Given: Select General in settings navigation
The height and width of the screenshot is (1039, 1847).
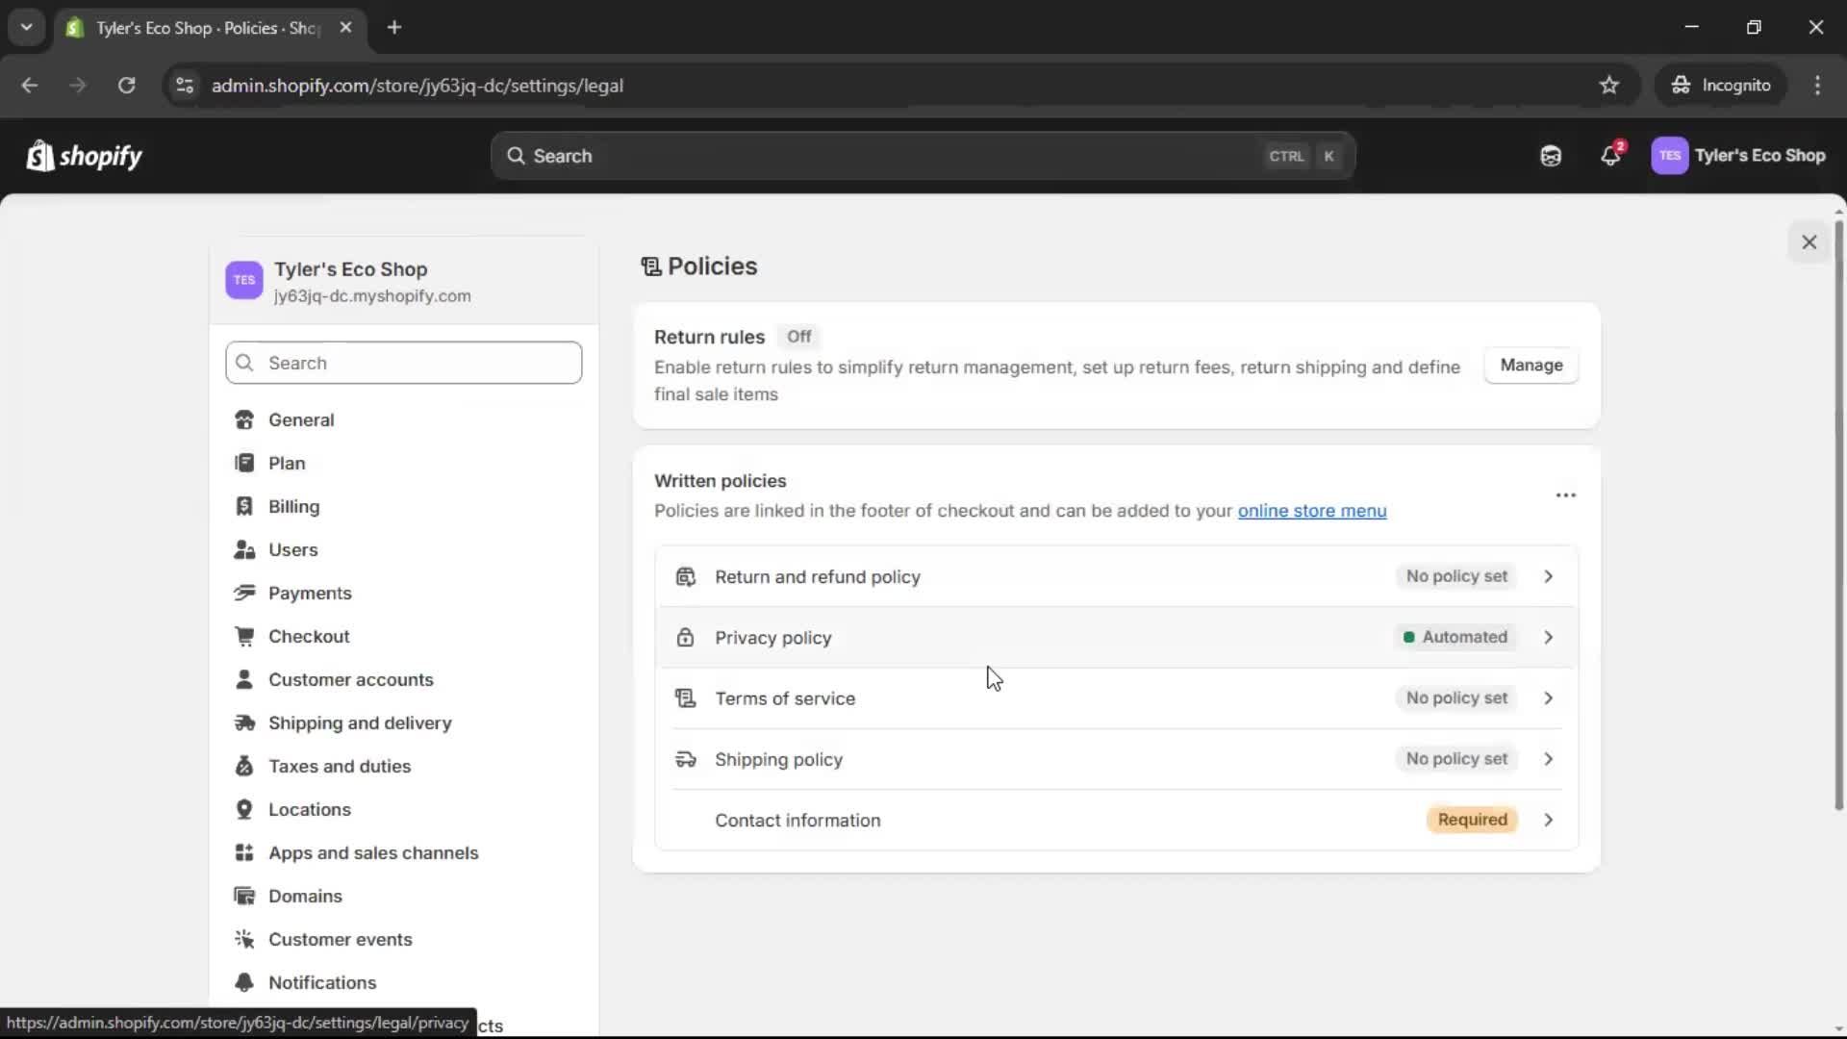Looking at the screenshot, I should (x=301, y=419).
